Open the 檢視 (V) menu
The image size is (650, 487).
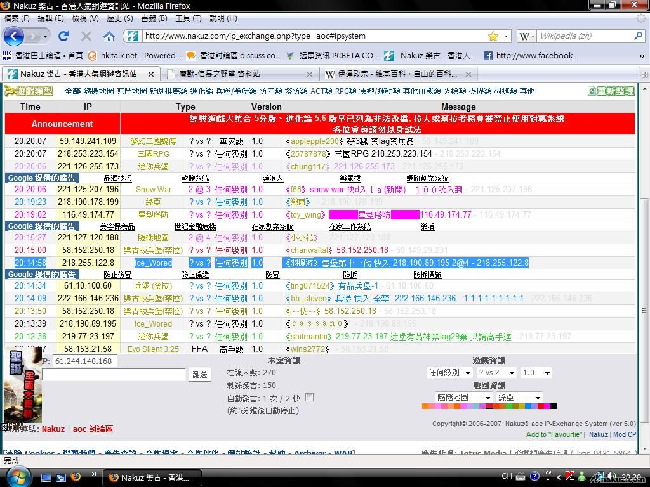[85, 18]
